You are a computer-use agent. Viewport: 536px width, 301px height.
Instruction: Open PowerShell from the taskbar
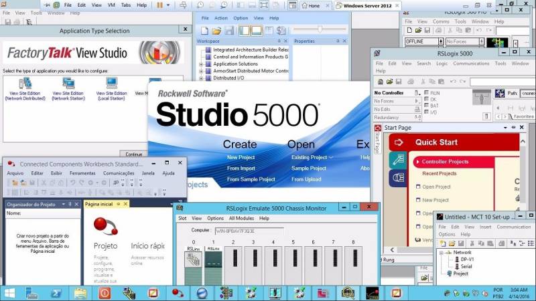pyautogui.click(x=56, y=293)
